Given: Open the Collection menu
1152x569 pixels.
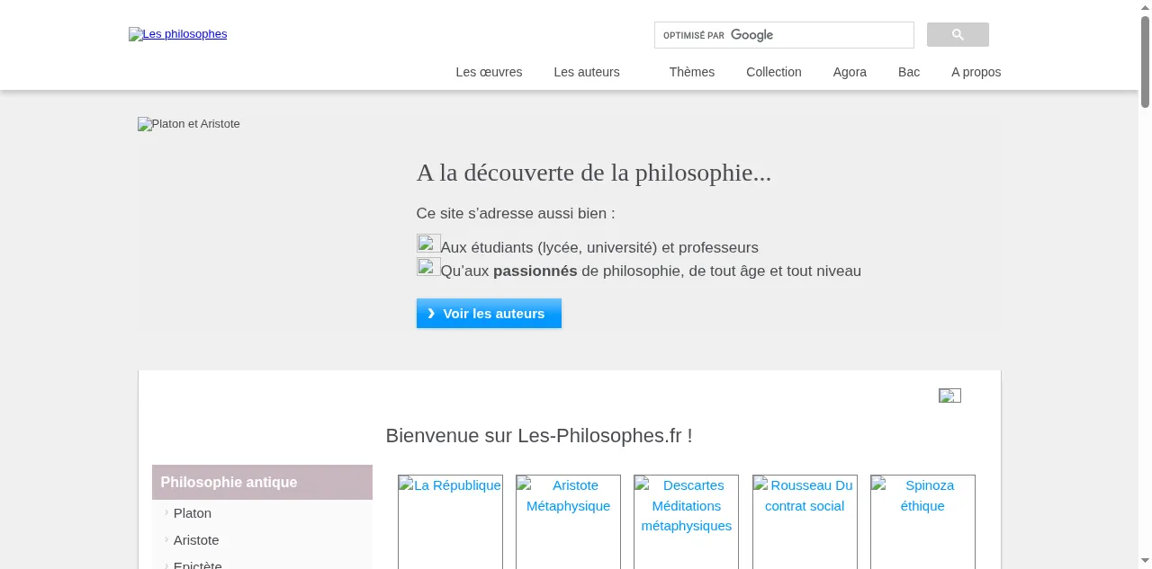Looking at the screenshot, I should click(x=774, y=72).
